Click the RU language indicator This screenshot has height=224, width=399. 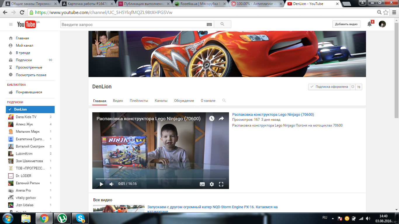coord(325,218)
